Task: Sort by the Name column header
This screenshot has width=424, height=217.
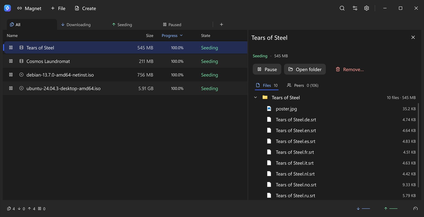Action: tap(12, 35)
